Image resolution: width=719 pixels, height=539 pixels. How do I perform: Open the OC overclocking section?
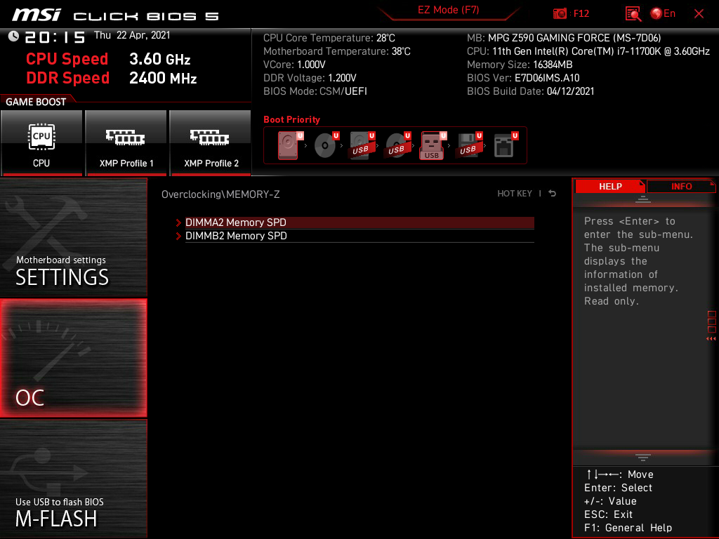(x=73, y=358)
